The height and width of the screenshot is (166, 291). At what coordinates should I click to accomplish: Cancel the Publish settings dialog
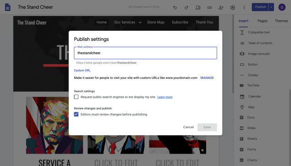click(x=188, y=127)
